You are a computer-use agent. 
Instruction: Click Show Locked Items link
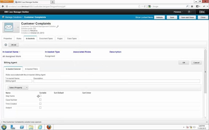144,17
